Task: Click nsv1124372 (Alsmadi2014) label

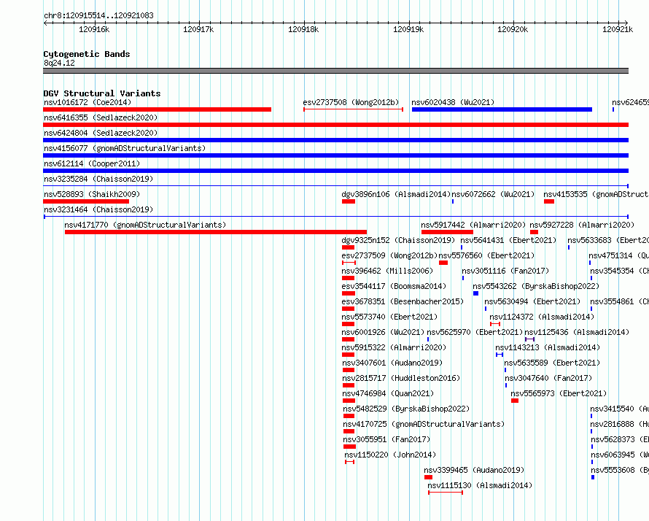Action: (x=542, y=317)
